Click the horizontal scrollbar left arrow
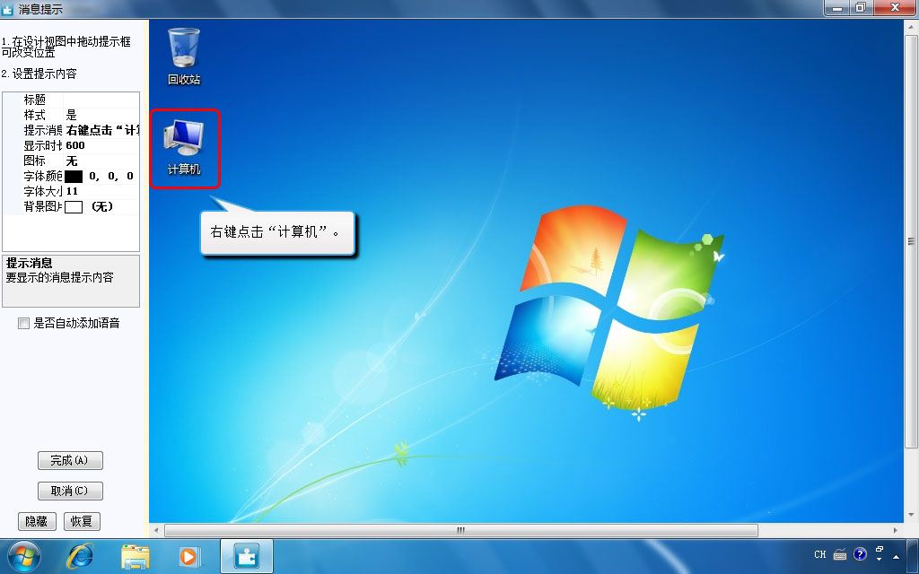Image resolution: width=919 pixels, height=574 pixels. (x=156, y=531)
